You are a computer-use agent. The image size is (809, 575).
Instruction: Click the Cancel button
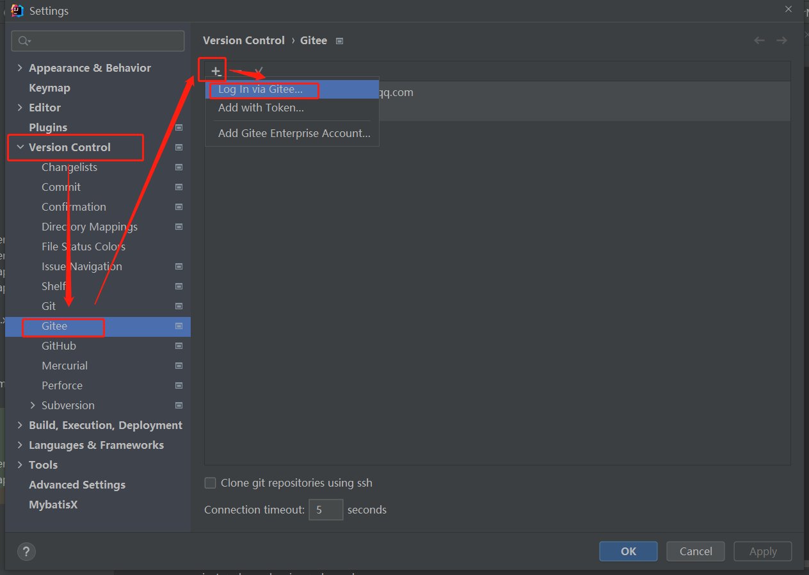[696, 551]
